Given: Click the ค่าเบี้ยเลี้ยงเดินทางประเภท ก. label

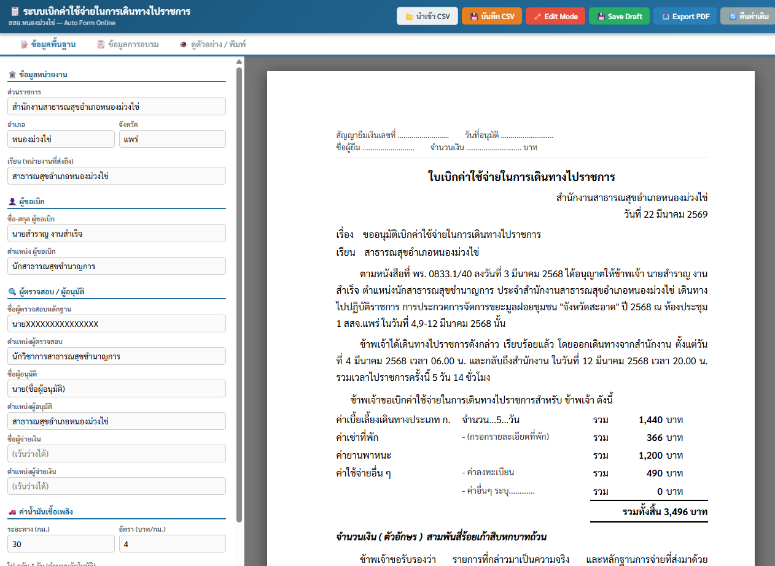Looking at the screenshot, I should coord(394,420).
